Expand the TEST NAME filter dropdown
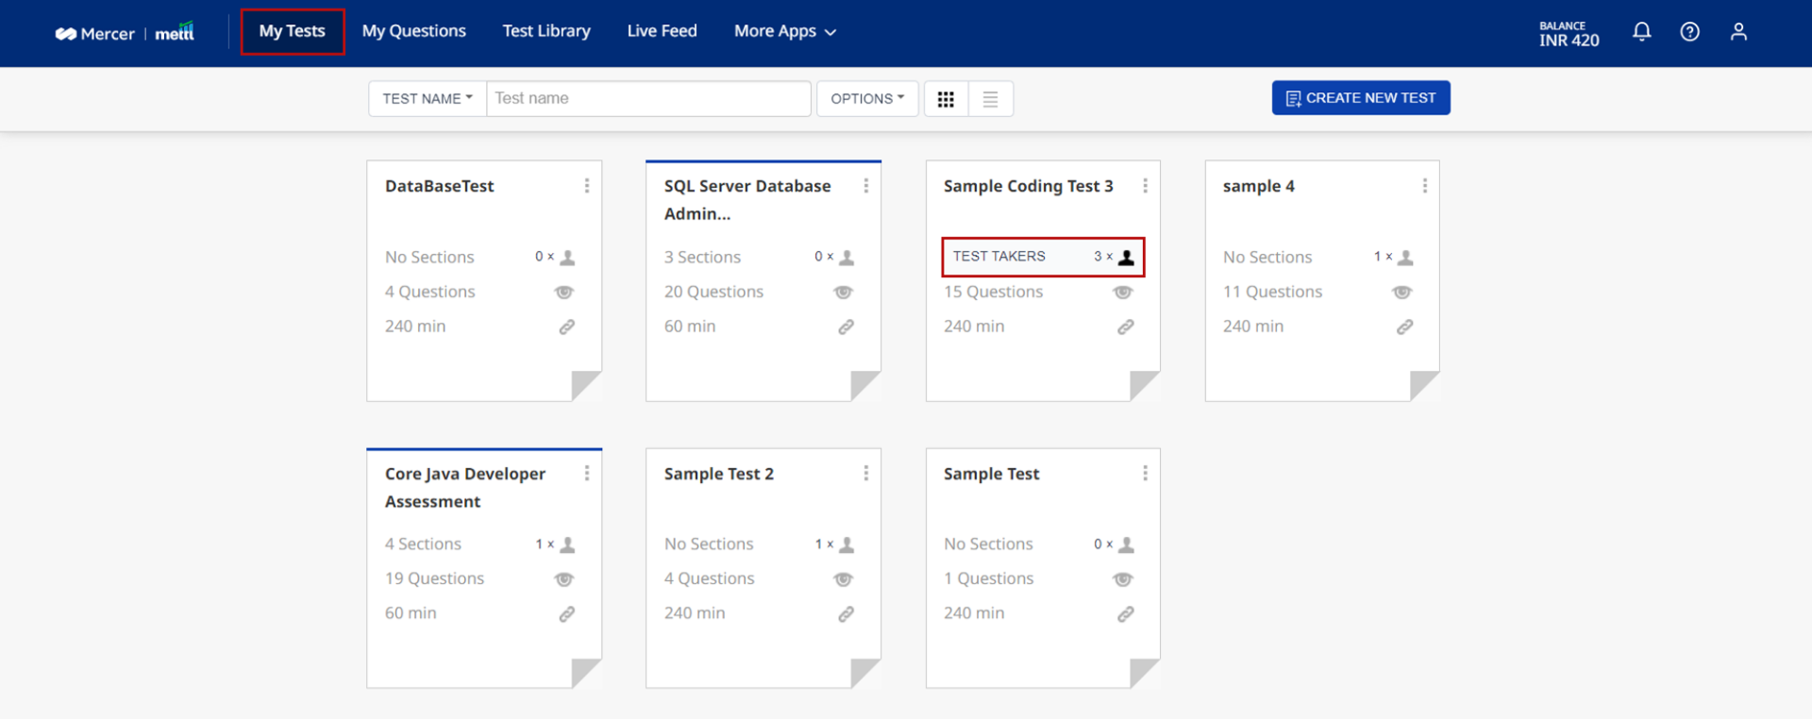1812x719 pixels. (x=428, y=99)
